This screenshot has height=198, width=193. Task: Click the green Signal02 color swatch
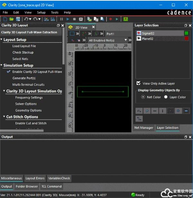click(x=186, y=33)
